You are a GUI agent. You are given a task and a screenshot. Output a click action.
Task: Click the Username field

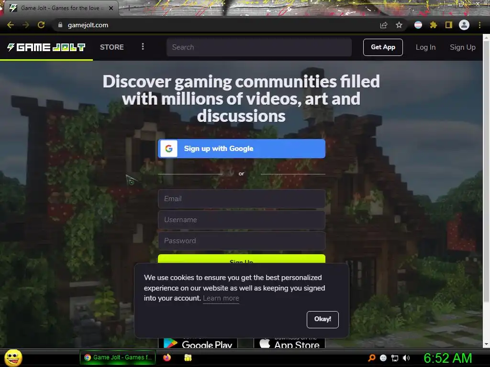tap(242, 220)
